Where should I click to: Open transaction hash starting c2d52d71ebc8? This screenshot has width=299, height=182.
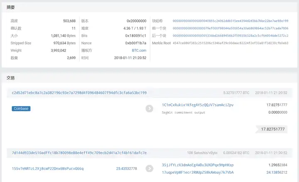click(x=79, y=93)
